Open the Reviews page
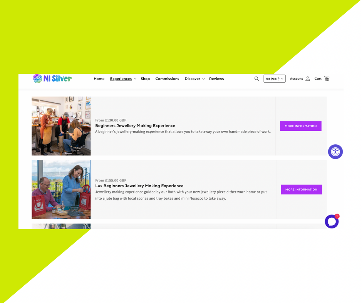This screenshot has width=362, height=303. tap(216, 78)
